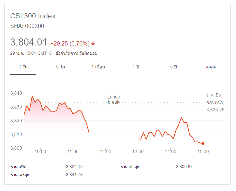Select the 1 วัน tab
The height and width of the screenshot is (191, 236).
(23, 67)
